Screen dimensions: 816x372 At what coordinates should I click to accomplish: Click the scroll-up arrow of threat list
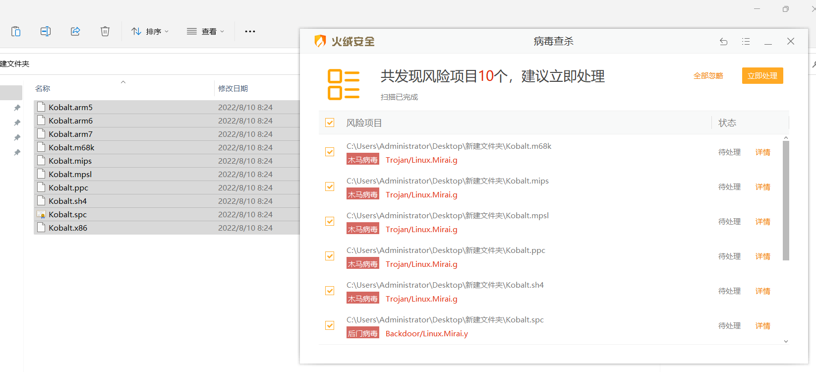pyautogui.click(x=786, y=137)
